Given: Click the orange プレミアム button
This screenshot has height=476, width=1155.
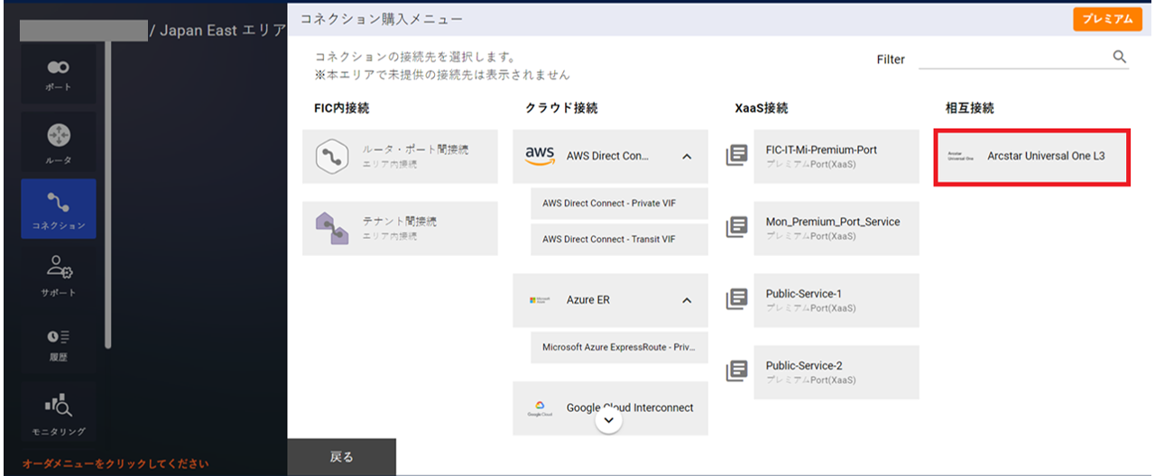Looking at the screenshot, I should pyautogui.click(x=1107, y=19).
